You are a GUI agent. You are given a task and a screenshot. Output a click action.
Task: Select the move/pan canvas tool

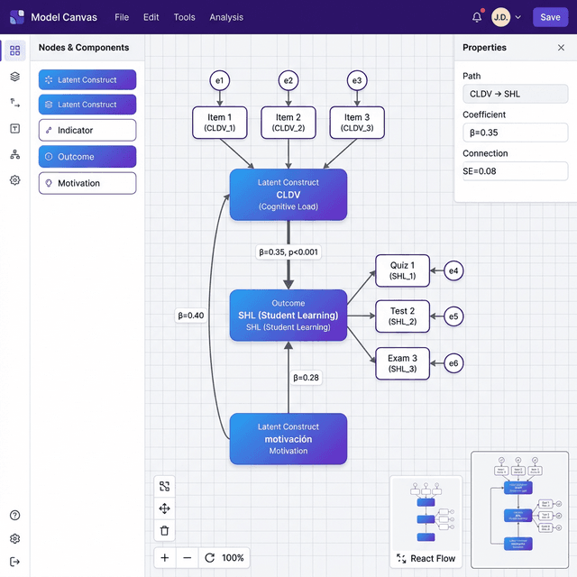(164, 508)
